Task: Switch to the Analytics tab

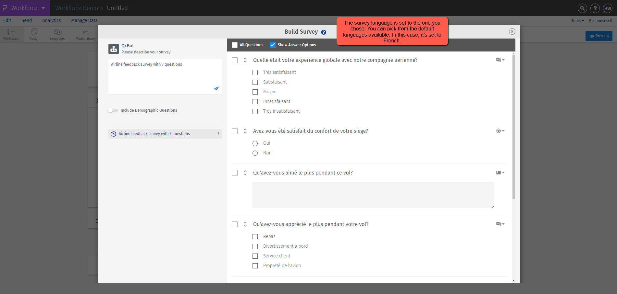Action: tap(51, 20)
